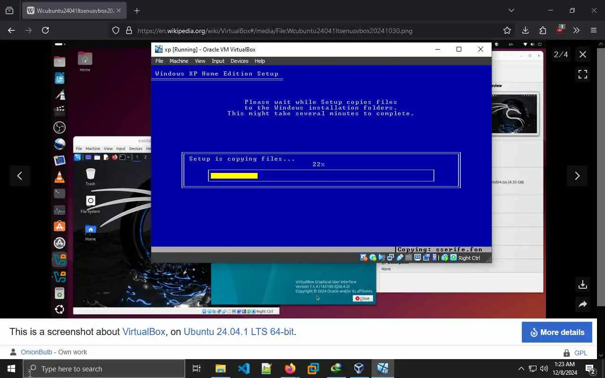Screen dimensions: 605x378
Task: Click the Setup copying files progress bar
Action: 321,176
